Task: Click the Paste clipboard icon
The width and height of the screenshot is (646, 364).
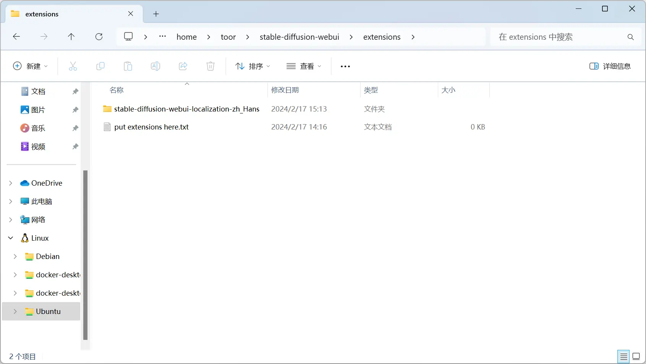Action: (x=128, y=66)
